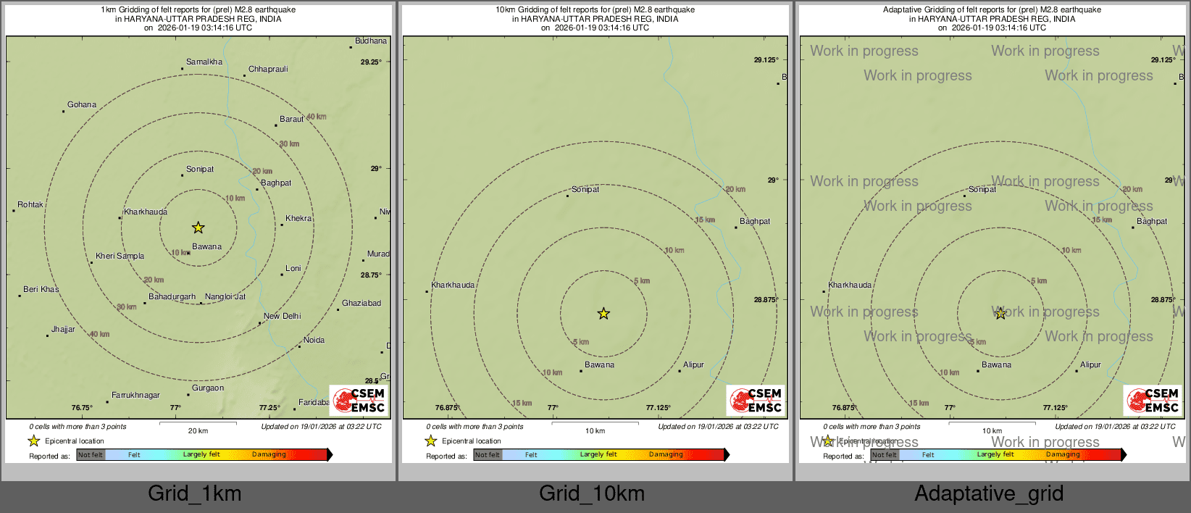Viewport: 1191px width, 513px height.
Task: Click the 'Largely felt' swatch in the Grid_10km legend
Action: coord(598,455)
